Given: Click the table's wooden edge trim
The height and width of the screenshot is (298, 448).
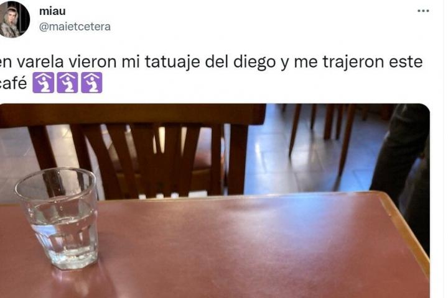Looking at the screenshot, I should point(404,225).
